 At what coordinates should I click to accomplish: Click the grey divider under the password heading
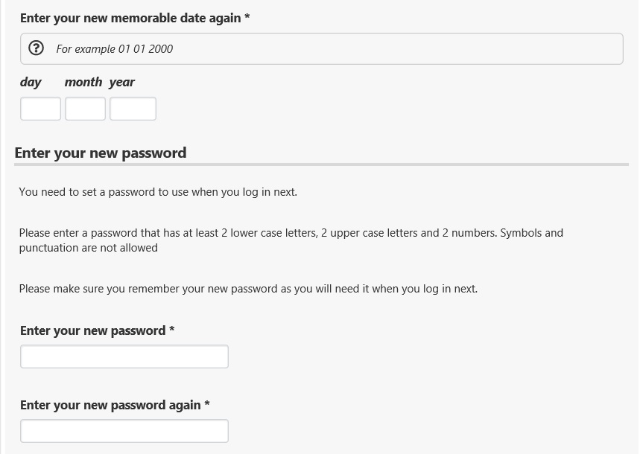(x=321, y=164)
